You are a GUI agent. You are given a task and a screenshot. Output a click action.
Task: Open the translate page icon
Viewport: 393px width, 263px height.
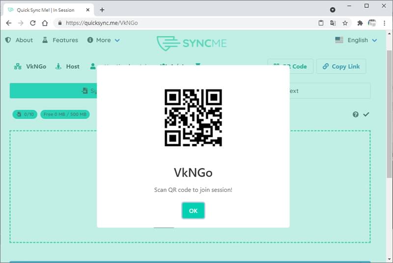point(333,23)
